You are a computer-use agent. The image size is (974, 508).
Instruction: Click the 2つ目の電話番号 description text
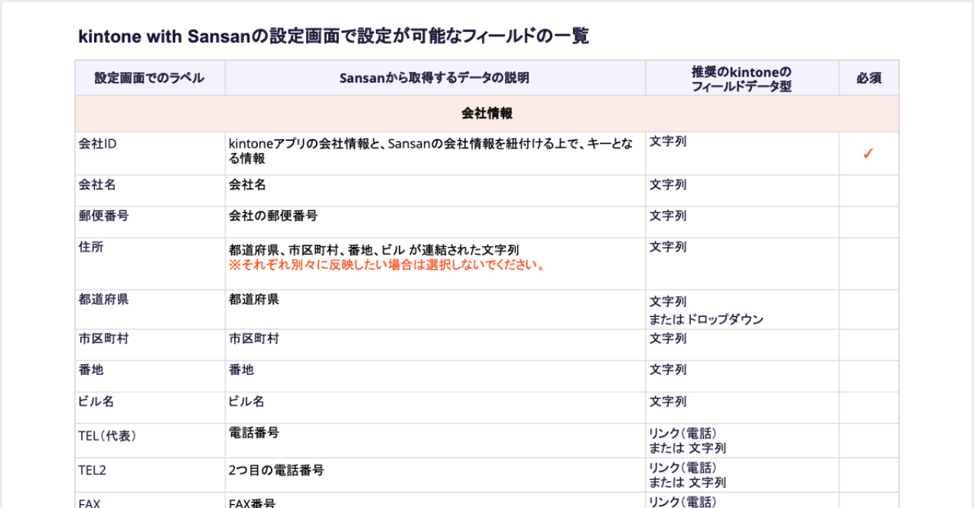pos(276,471)
